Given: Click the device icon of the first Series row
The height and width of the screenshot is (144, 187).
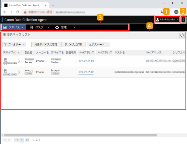Looking at the screenshot, I should [5, 59].
